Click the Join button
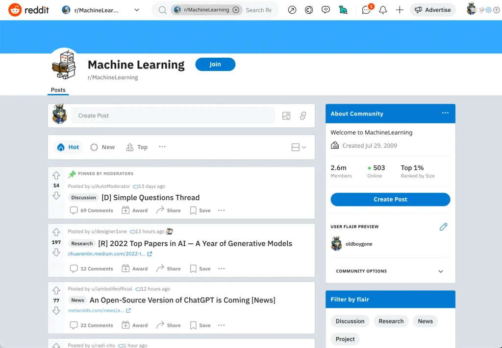The image size is (502, 348). click(x=215, y=64)
